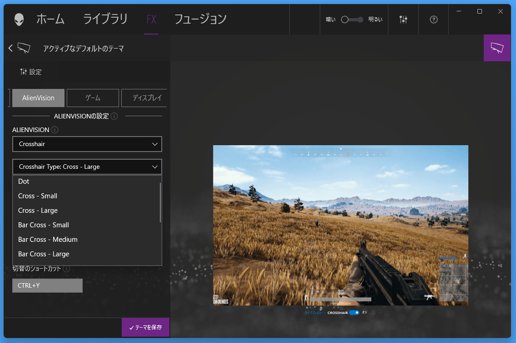Select the ゲーム tab
Image resolution: width=516 pixels, height=343 pixels.
click(93, 98)
